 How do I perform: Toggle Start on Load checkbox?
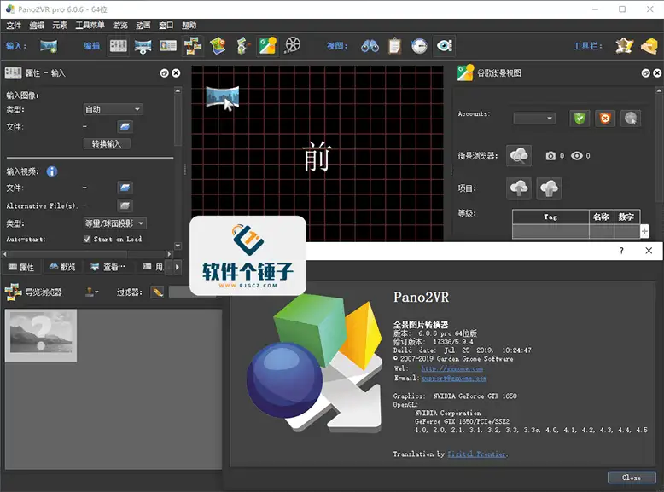click(87, 239)
